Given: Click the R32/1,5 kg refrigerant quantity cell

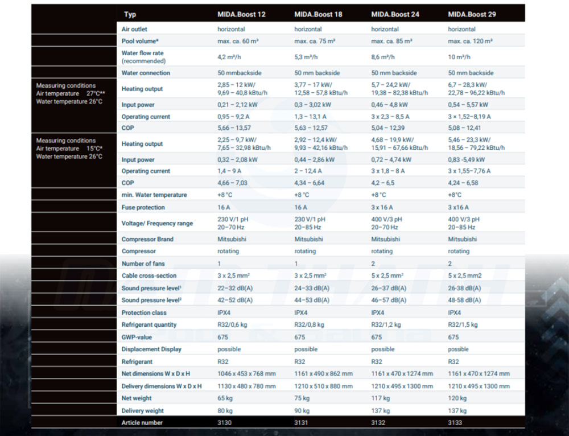Looking at the screenshot, I should [463, 324].
